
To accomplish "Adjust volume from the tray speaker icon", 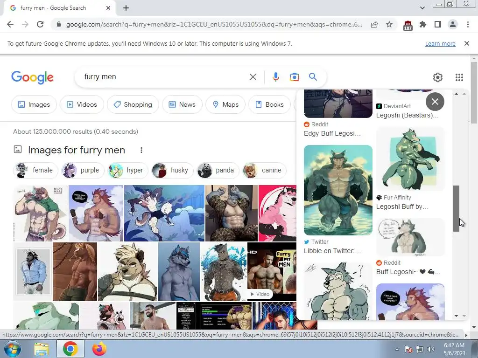I will click(431, 350).
